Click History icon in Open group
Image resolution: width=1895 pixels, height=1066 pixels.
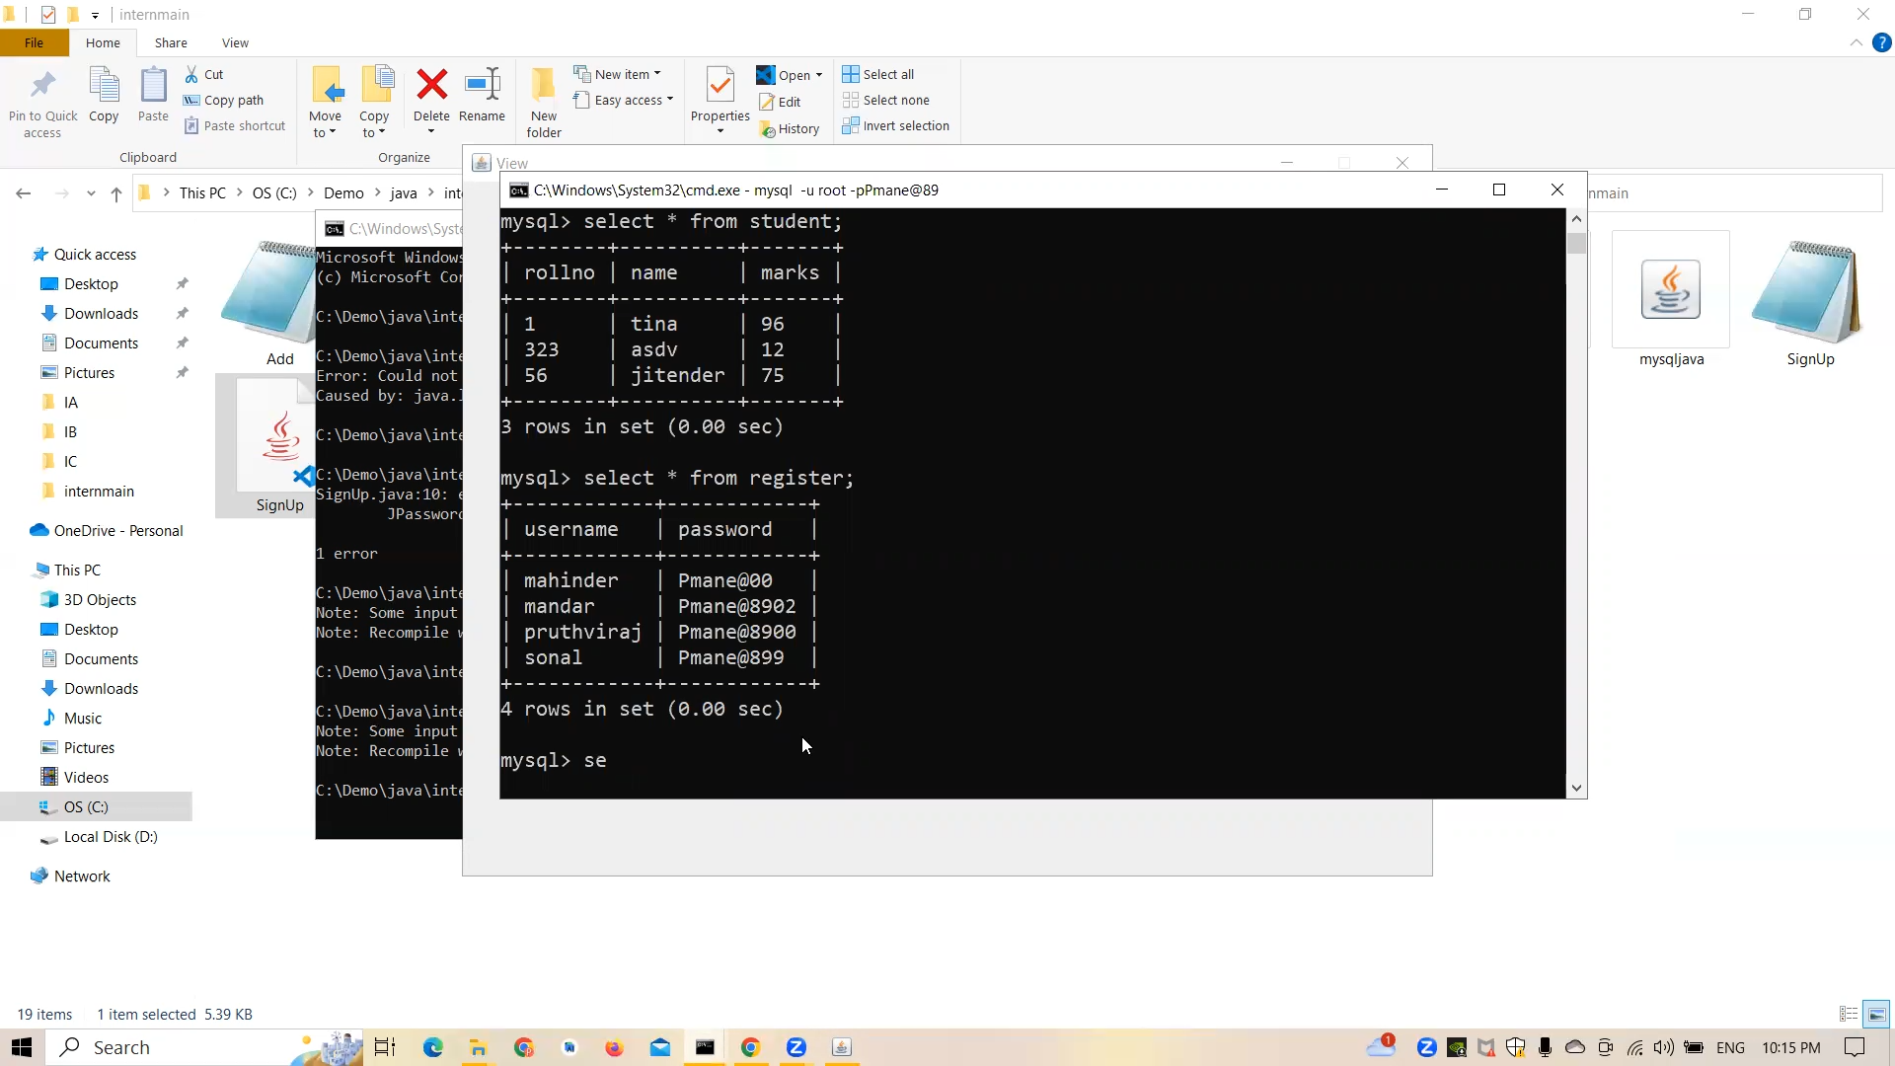pyautogui.click(x=790, y=128)
